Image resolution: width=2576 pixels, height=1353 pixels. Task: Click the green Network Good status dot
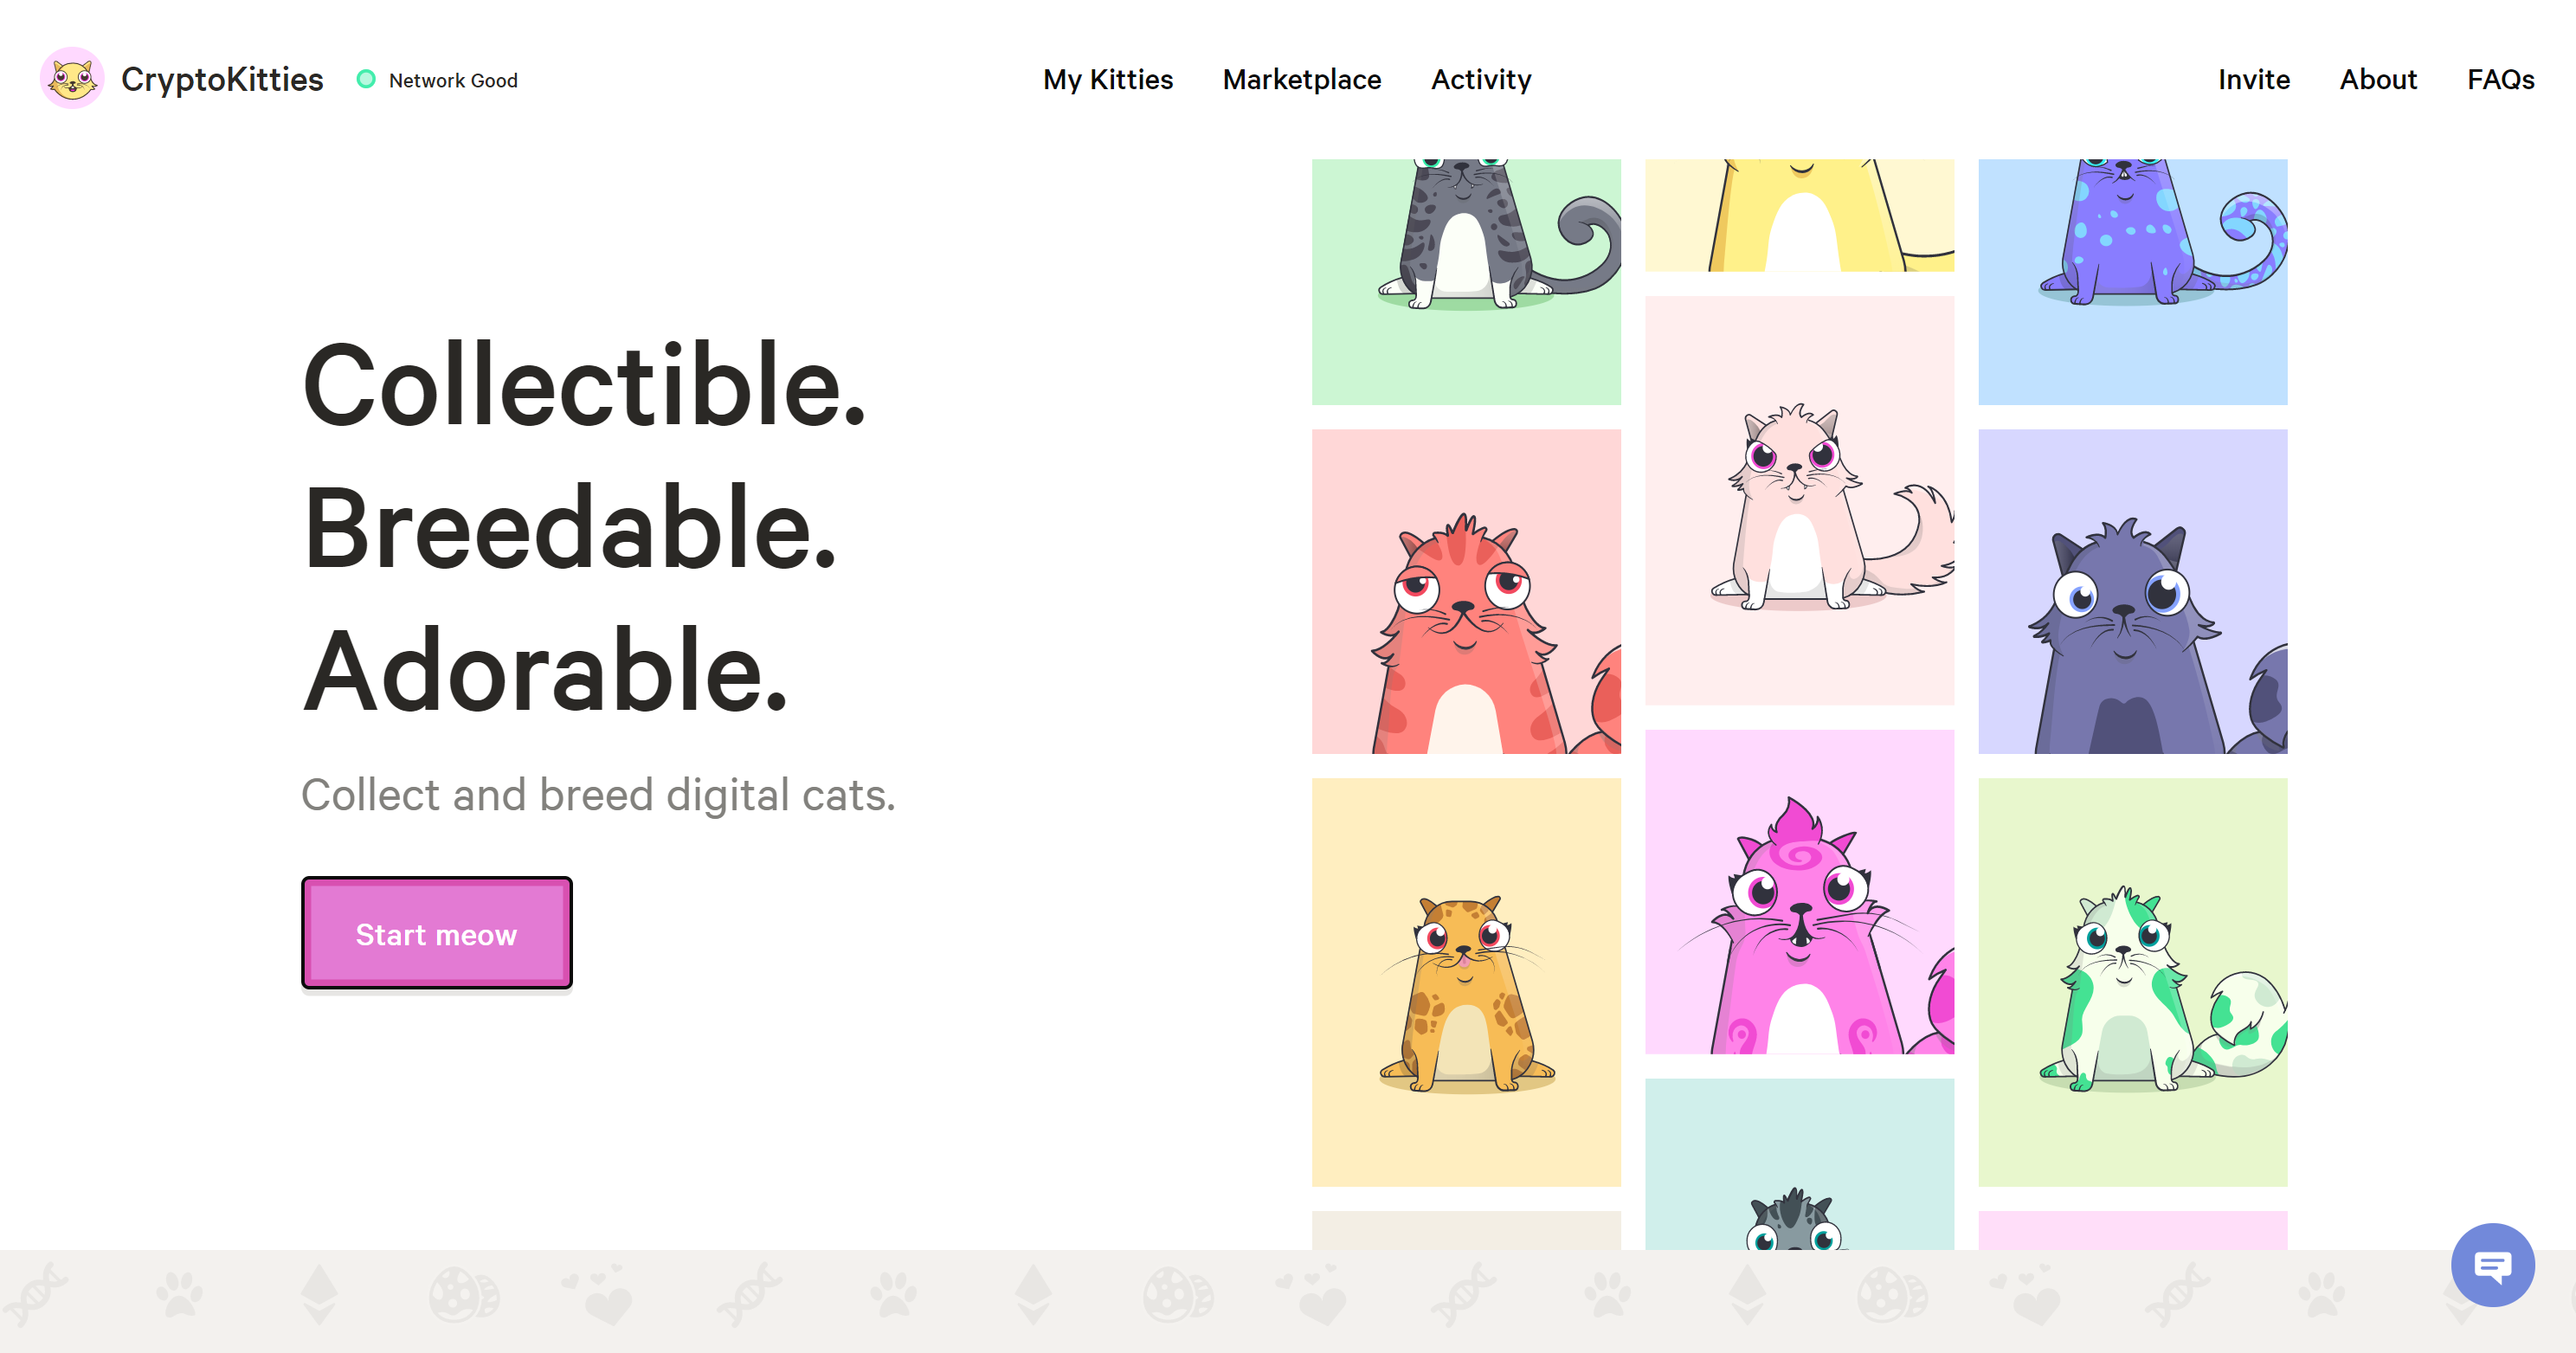(366, 79)
